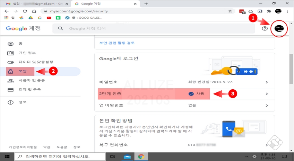Viewport: 294px width, 161px height.
Task: Open the notification center icon
Action: coord(284,156)
